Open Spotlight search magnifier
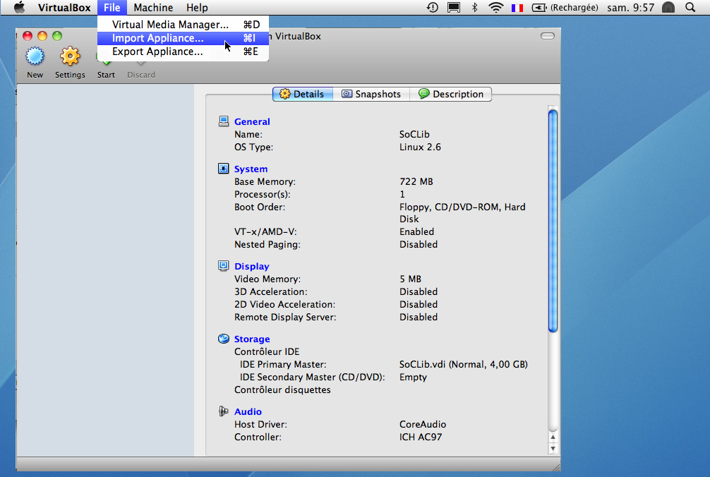Viewport: 710px width, 477px height. click(690, 7)
